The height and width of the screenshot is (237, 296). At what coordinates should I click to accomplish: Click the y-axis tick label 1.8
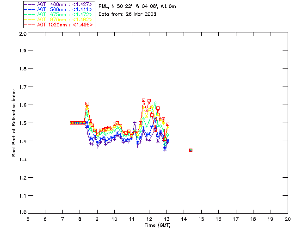[x=23, y=69]
